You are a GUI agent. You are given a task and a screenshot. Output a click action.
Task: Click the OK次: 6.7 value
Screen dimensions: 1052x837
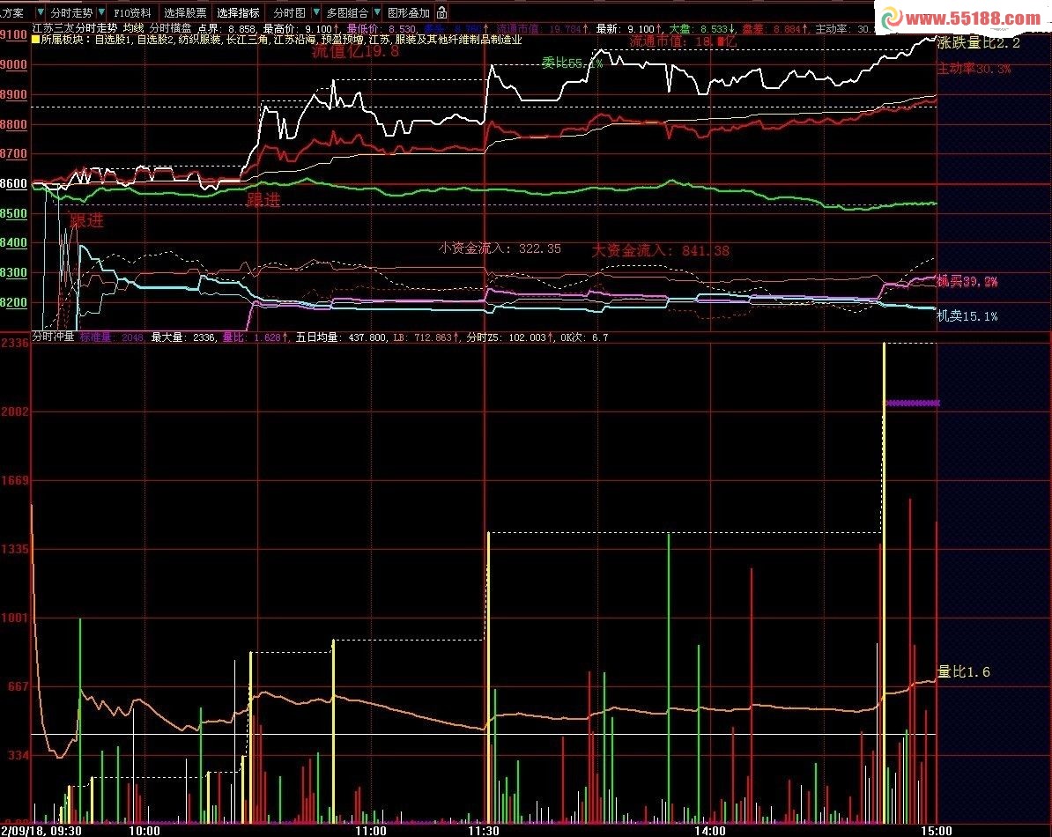pyautogui.click(x=583, y=337)
